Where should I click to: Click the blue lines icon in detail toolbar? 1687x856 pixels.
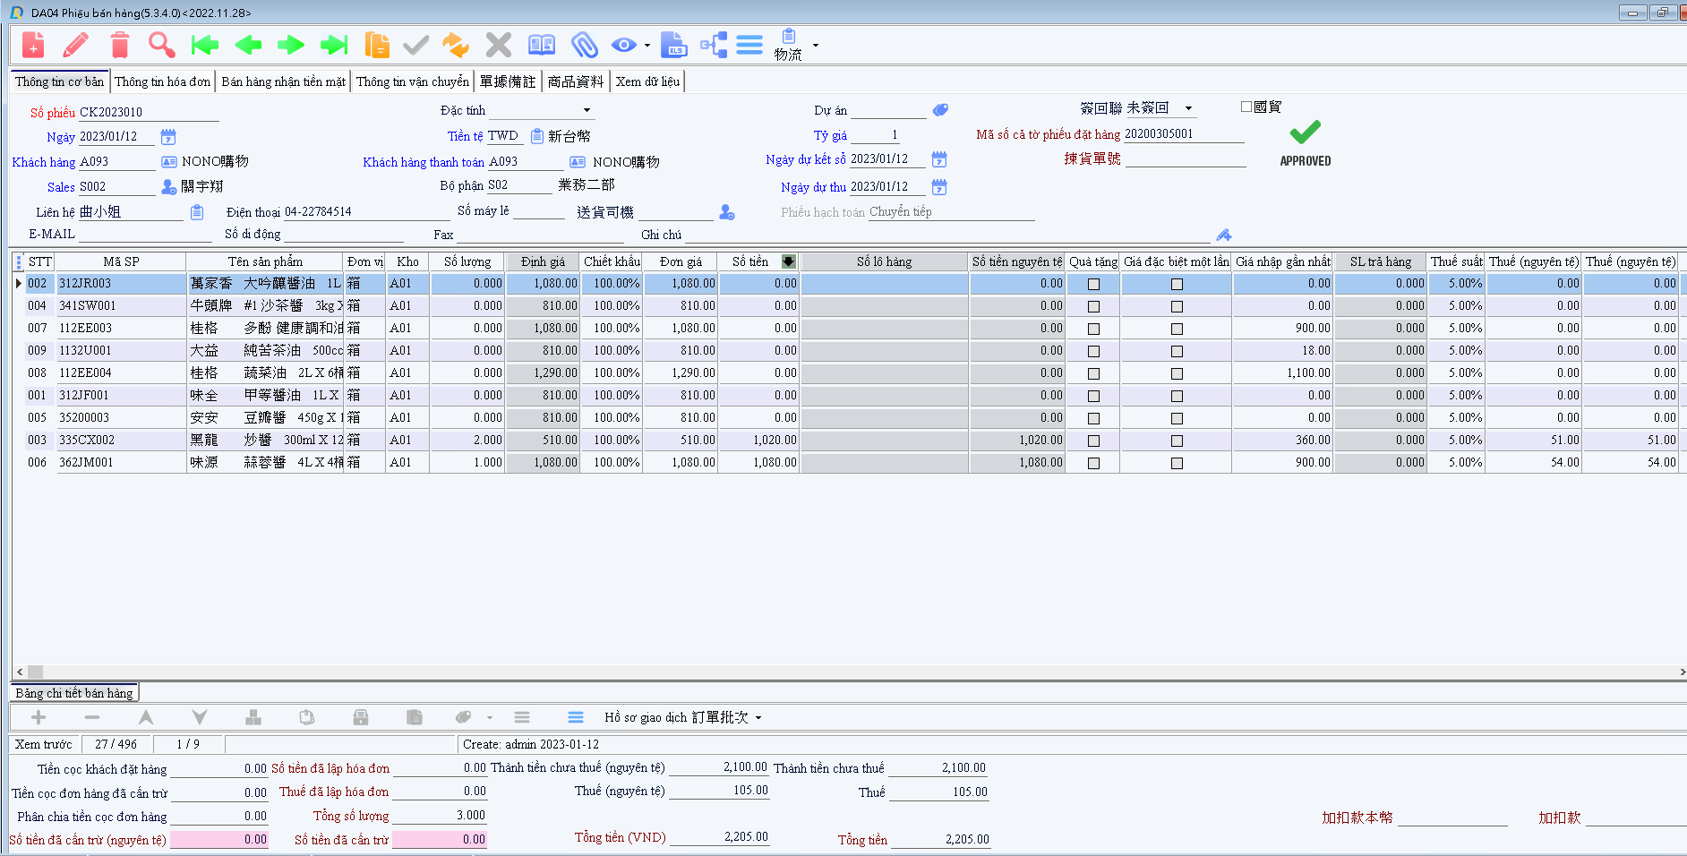coord(576,717)
